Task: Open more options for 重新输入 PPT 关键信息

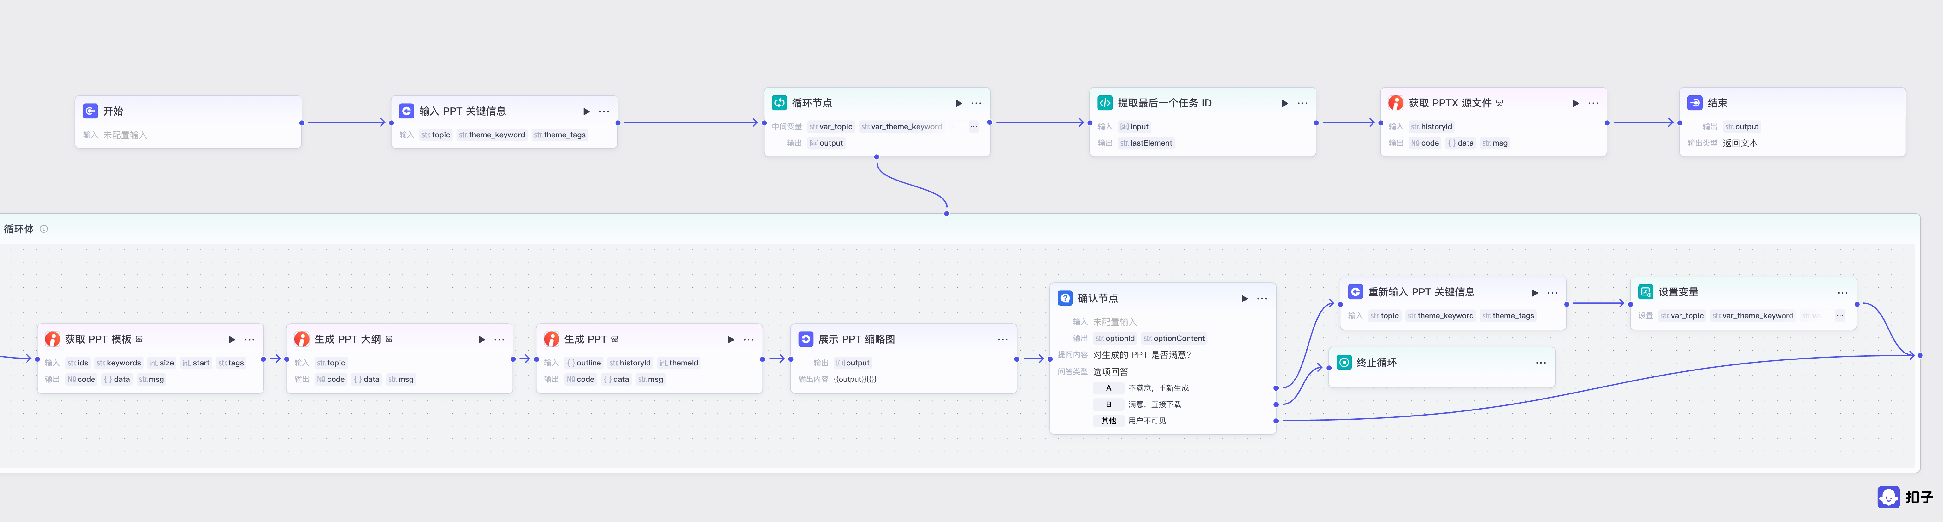Action: point(1552,293)
